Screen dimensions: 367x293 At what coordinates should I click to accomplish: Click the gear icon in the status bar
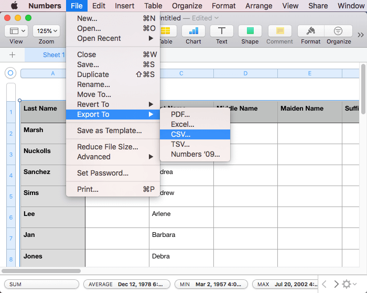[347, 284]
